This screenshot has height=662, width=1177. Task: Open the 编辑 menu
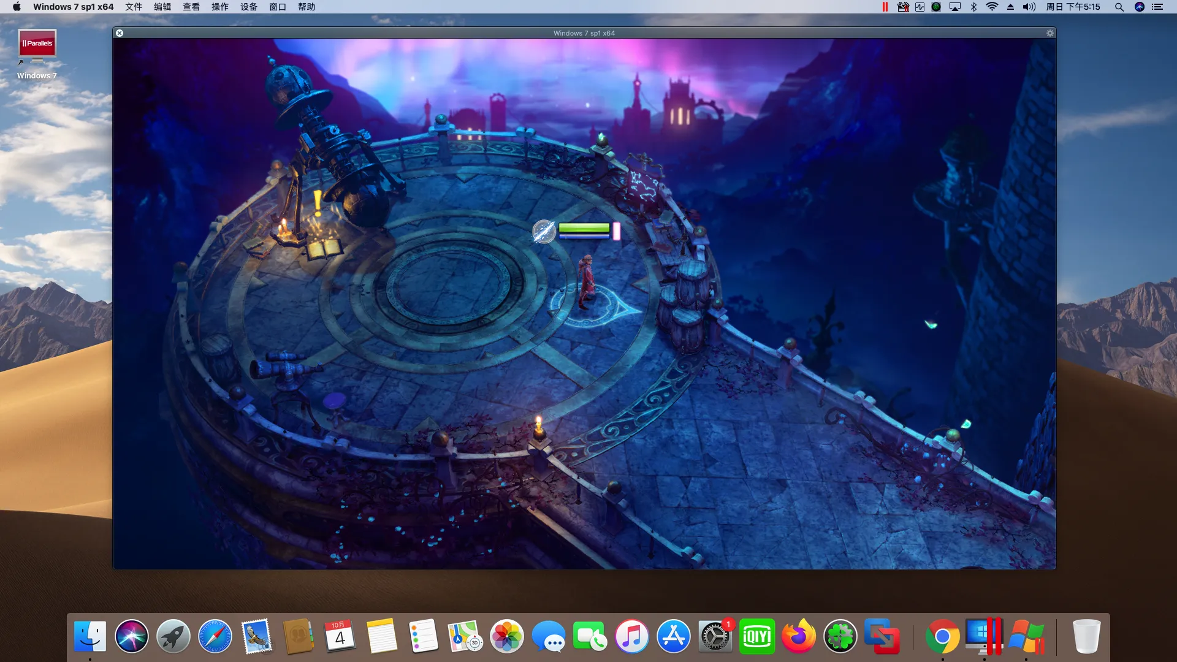pos(162,7)
